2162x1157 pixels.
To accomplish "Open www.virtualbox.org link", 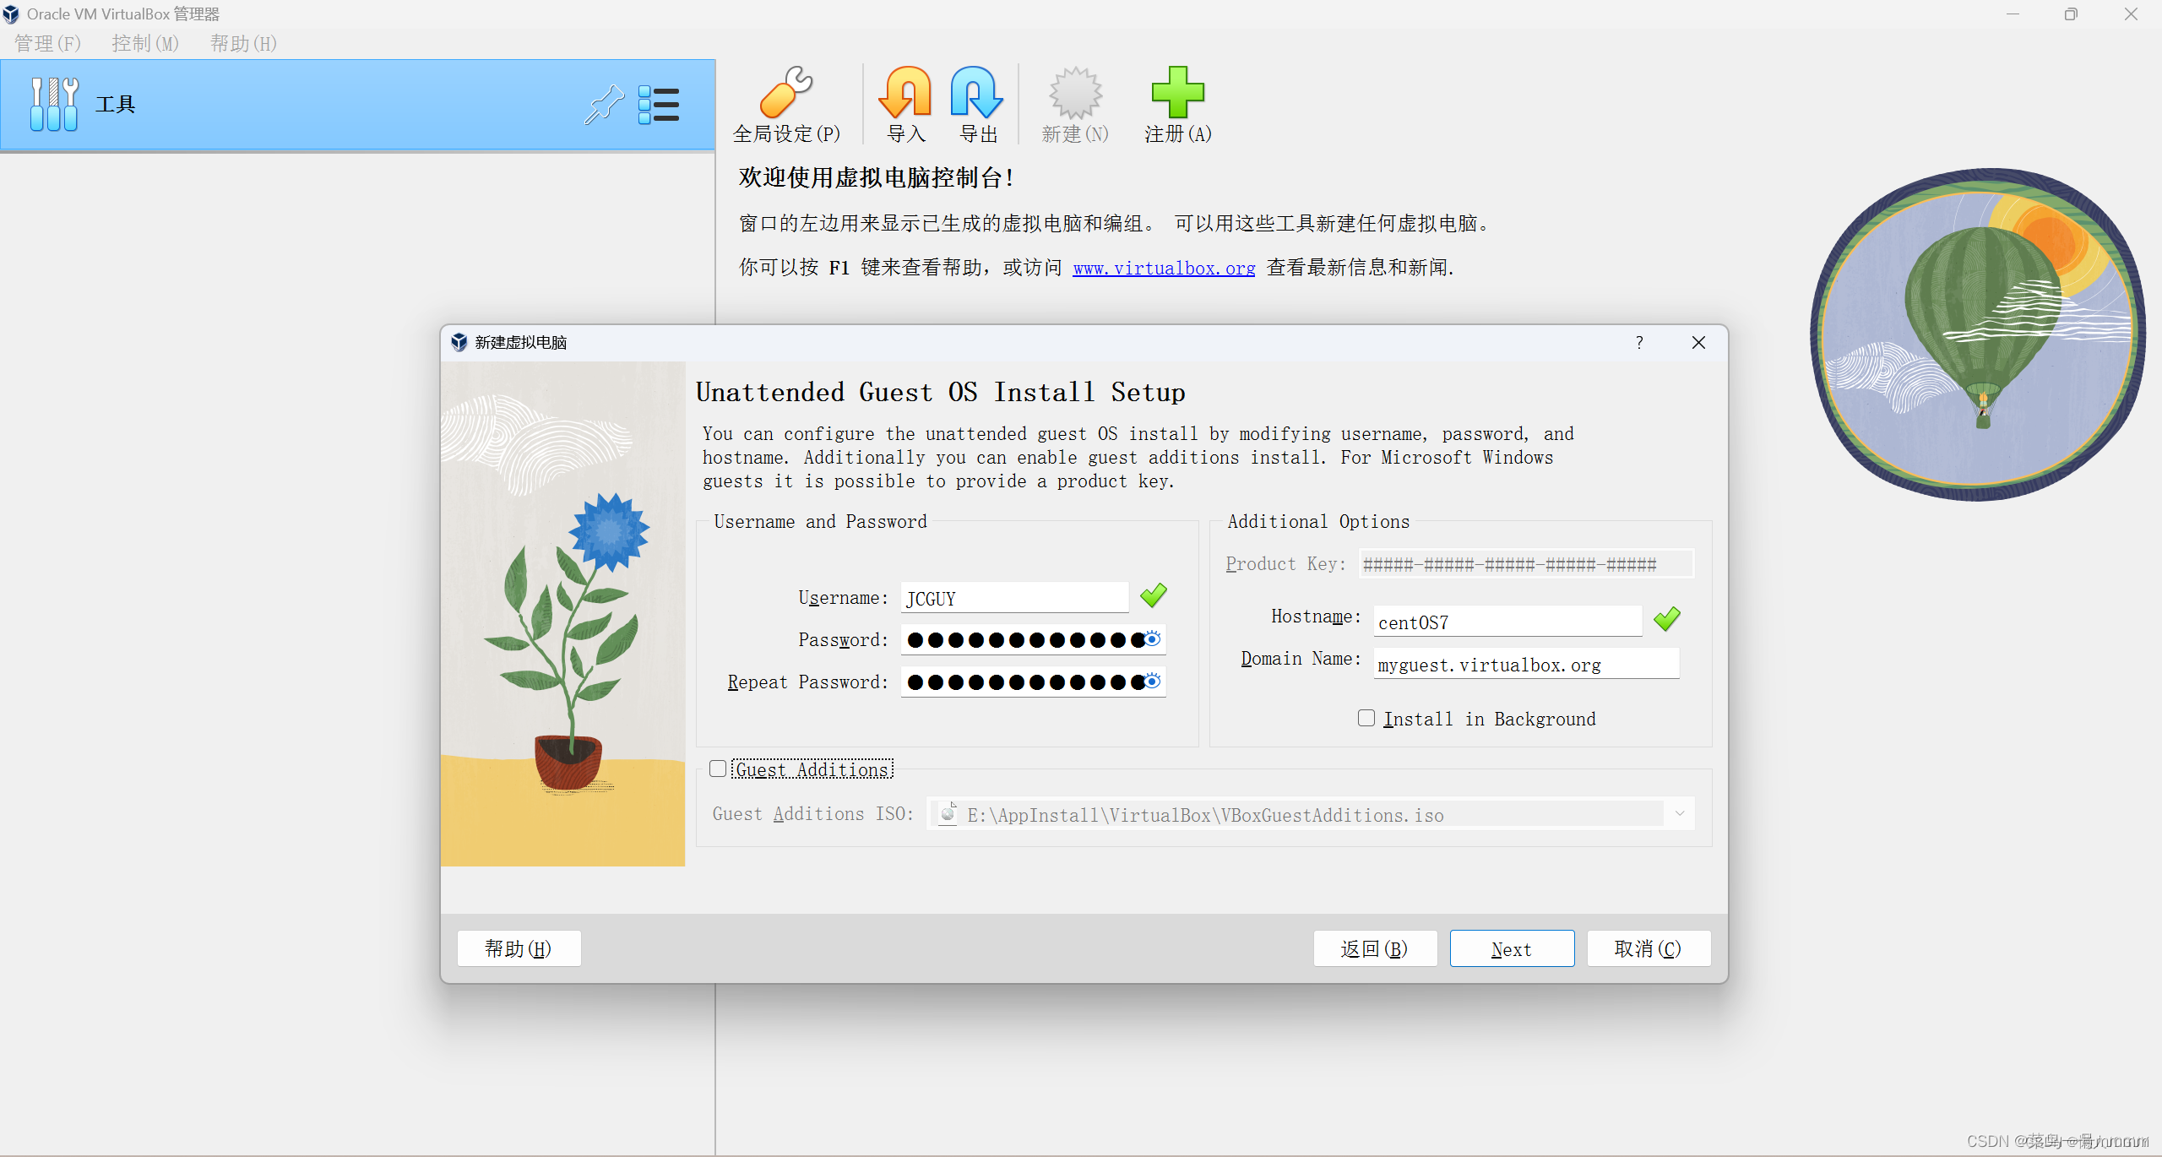I will pyautogui.click(x=1163, y=268).
